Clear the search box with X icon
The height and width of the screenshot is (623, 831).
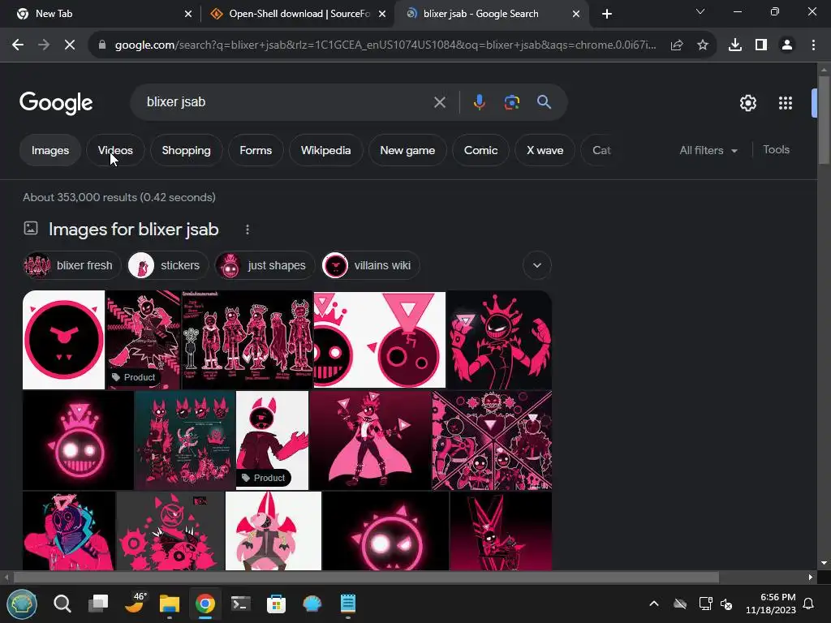coord(439,102)
